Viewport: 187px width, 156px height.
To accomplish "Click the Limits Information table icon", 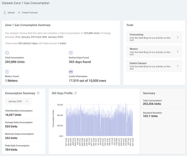I will click(71, 72).
